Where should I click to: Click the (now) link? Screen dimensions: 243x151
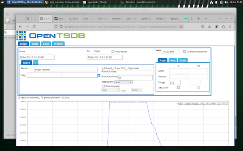click(x=97, y=51)
